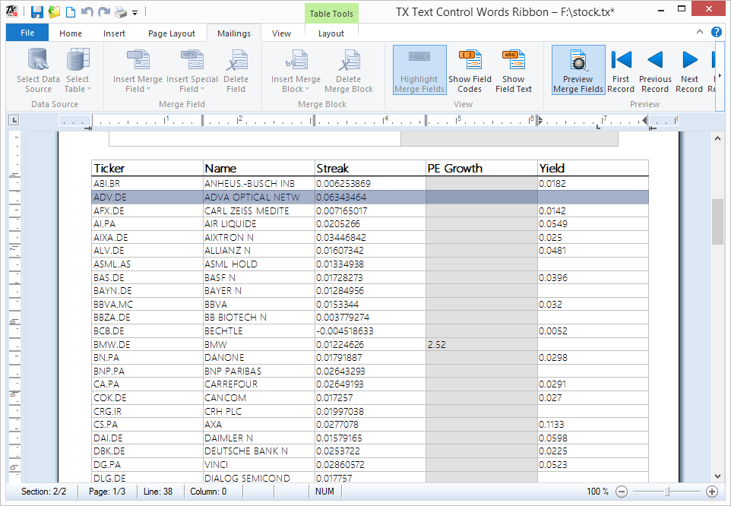Click the ADV.DE ticker cell
The width and height of the screenshot is (731, 506).
point(147,197)
